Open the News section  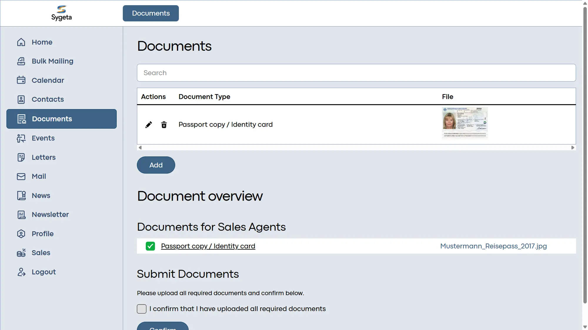coord(41,195)
